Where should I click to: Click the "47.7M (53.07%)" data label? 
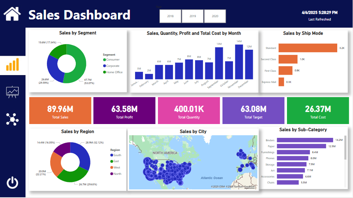click(89, 81)
